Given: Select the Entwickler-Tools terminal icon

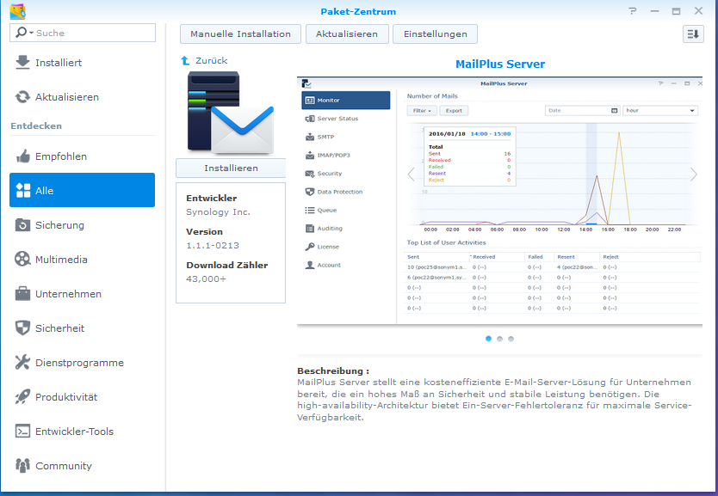Looking at the screenshot, I should [x=22, y=432].
